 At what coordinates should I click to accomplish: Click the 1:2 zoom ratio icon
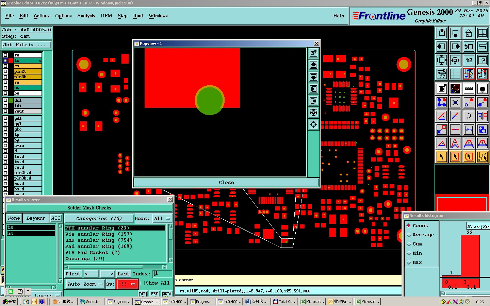[469, 60]
